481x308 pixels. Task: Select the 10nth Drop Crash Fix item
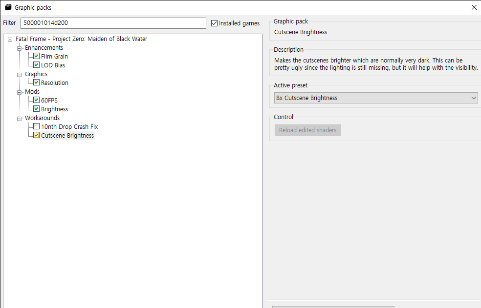pyautogui.click(x=69, y=126)
